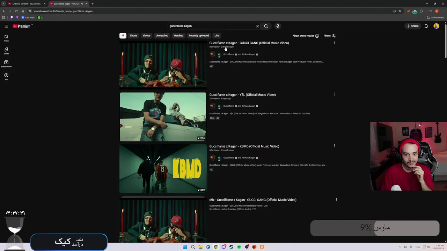Open YouTube guide hamburger menu
This screenshot has width=447, height=251.
(6, 26)
